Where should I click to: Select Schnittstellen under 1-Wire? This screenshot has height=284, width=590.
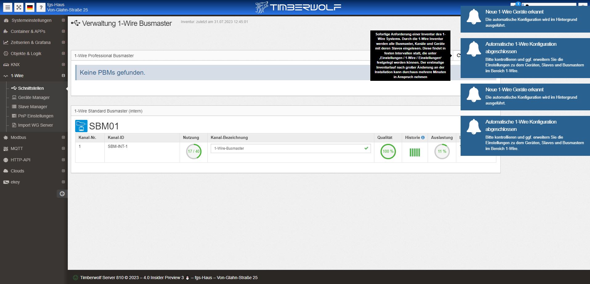point(31,88)
